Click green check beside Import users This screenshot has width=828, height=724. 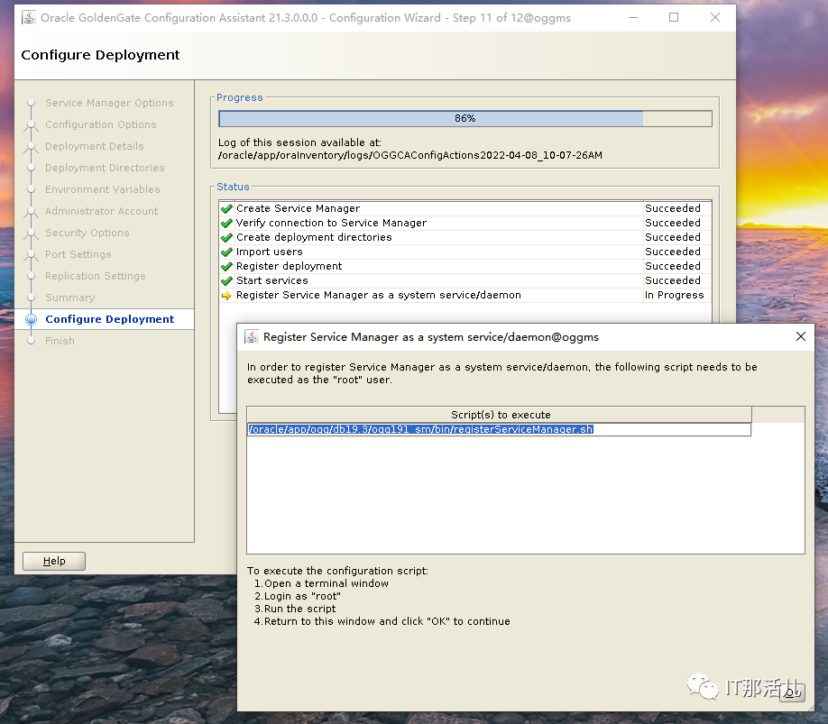226,252
